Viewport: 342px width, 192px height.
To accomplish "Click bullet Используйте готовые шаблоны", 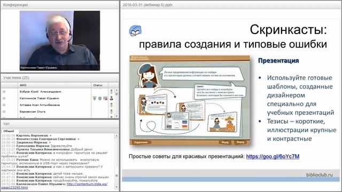I will click(300, 95).
